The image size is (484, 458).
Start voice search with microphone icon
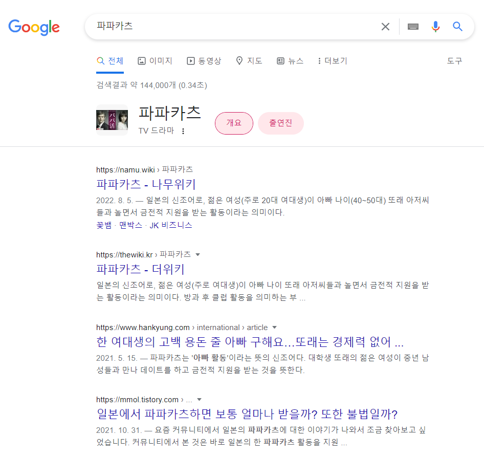pos(435,27)
